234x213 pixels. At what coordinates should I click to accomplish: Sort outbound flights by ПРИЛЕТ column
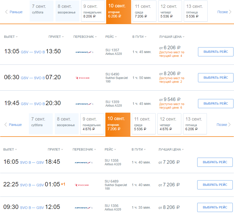coord(56,37)
